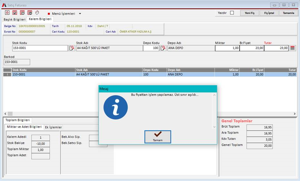
Task: Click Cari Adı value ÖMER ATİKER YAZILIM A.Ş
Action: [x=135, y=32]
